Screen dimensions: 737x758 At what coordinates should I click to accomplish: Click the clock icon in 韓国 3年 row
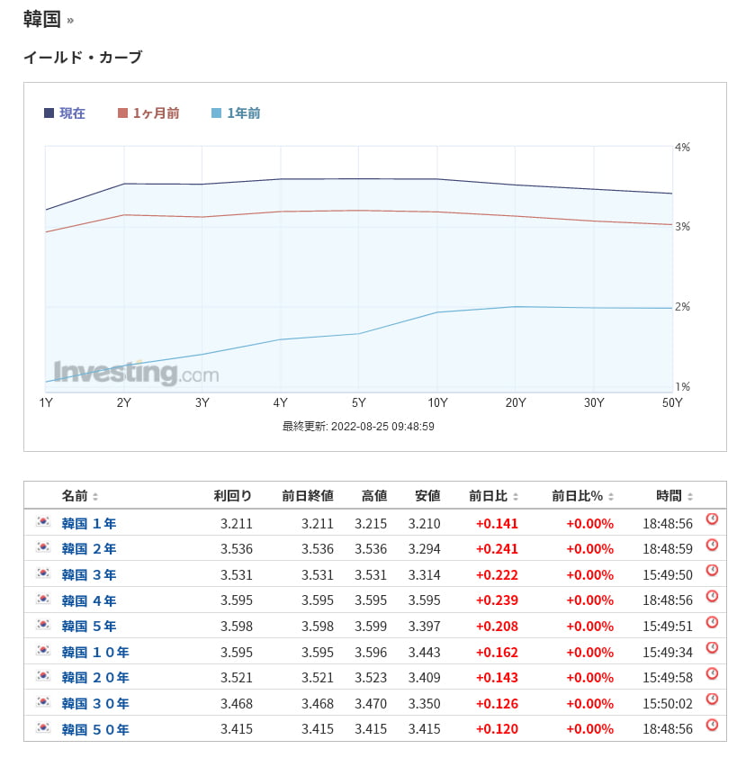click(x=712, y=571)
